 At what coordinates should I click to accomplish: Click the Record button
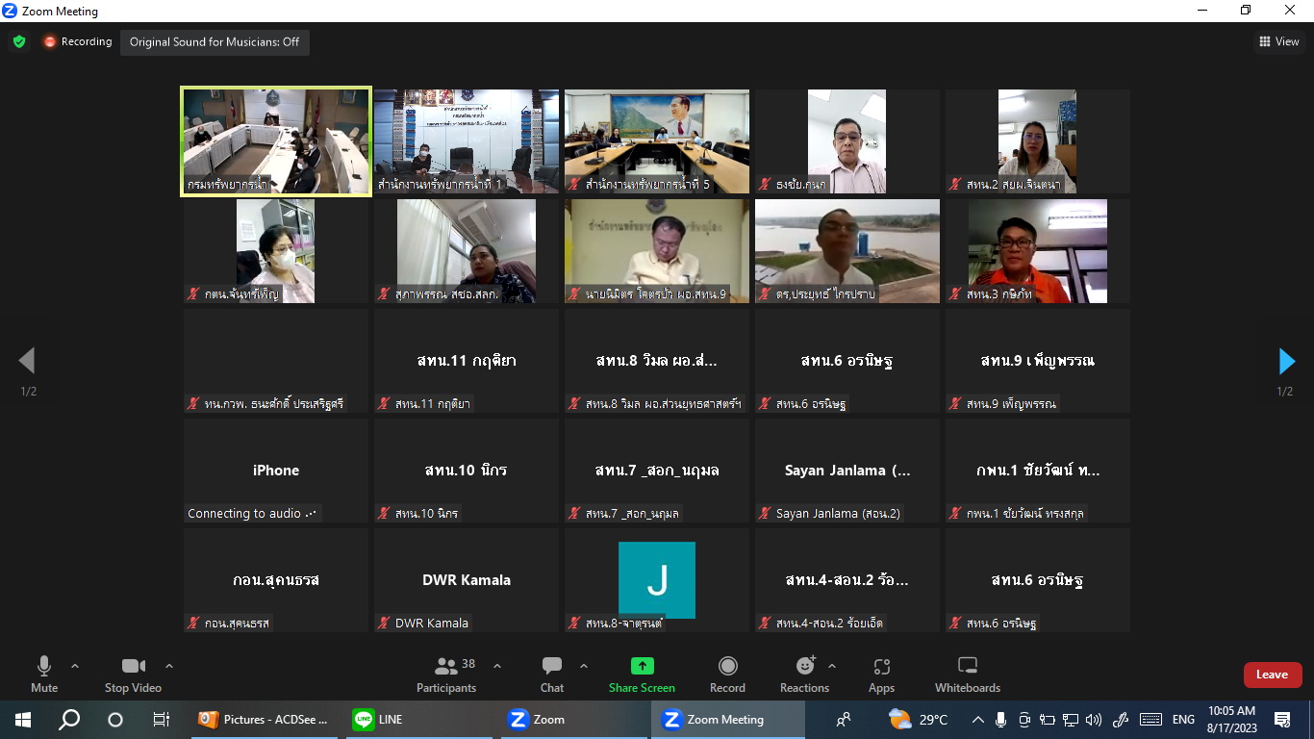727,674
